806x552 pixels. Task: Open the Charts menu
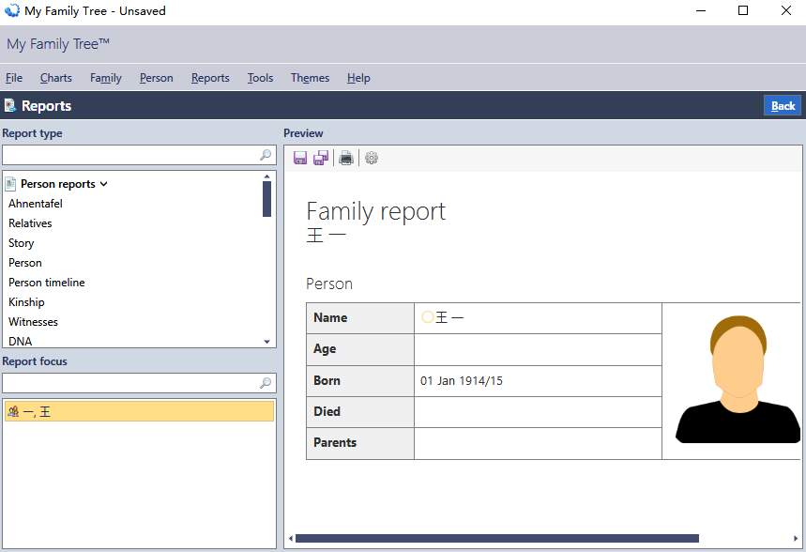[x=56, y=78]
